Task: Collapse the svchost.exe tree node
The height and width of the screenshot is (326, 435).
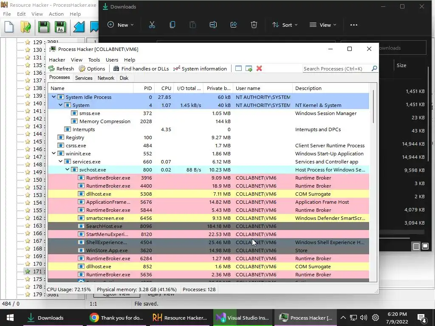Action: tap(67, 169)
